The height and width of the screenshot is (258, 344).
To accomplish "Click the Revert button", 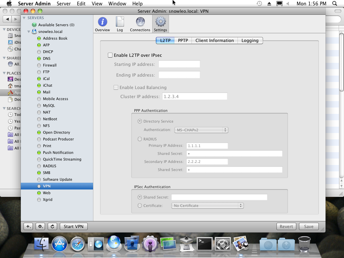I will (x=286, y=226).
